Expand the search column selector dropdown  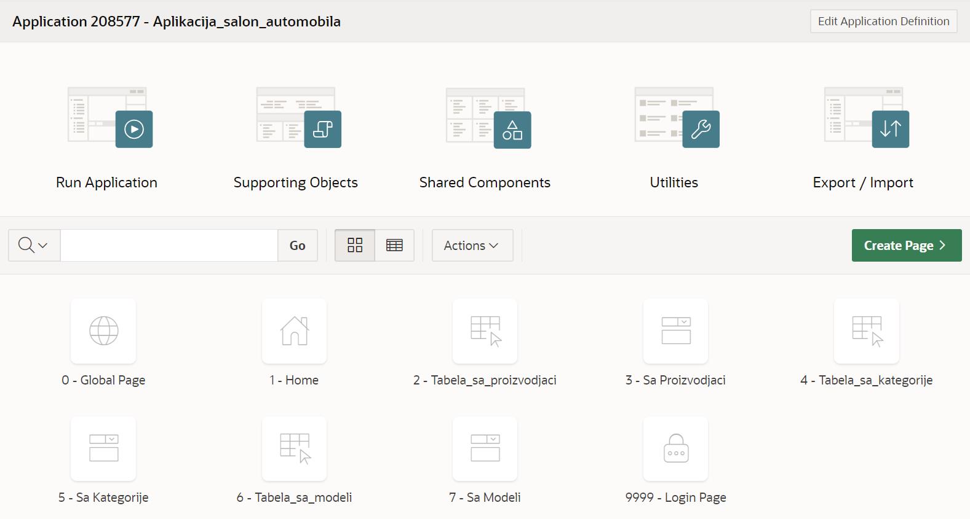point(34,246)
